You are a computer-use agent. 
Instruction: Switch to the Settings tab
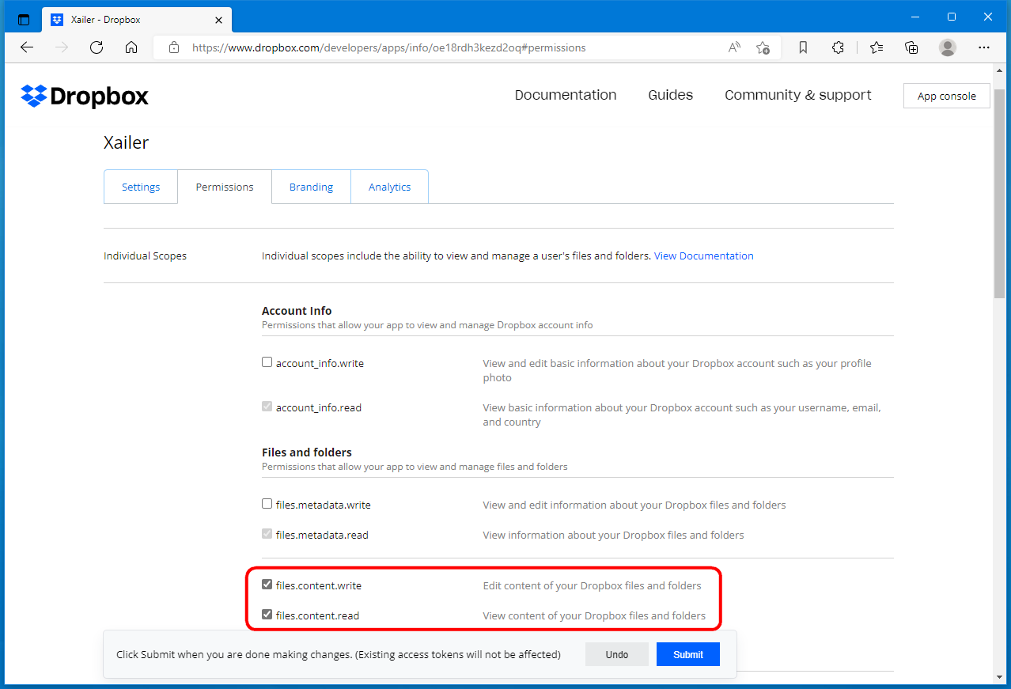[x=141, y=187]
